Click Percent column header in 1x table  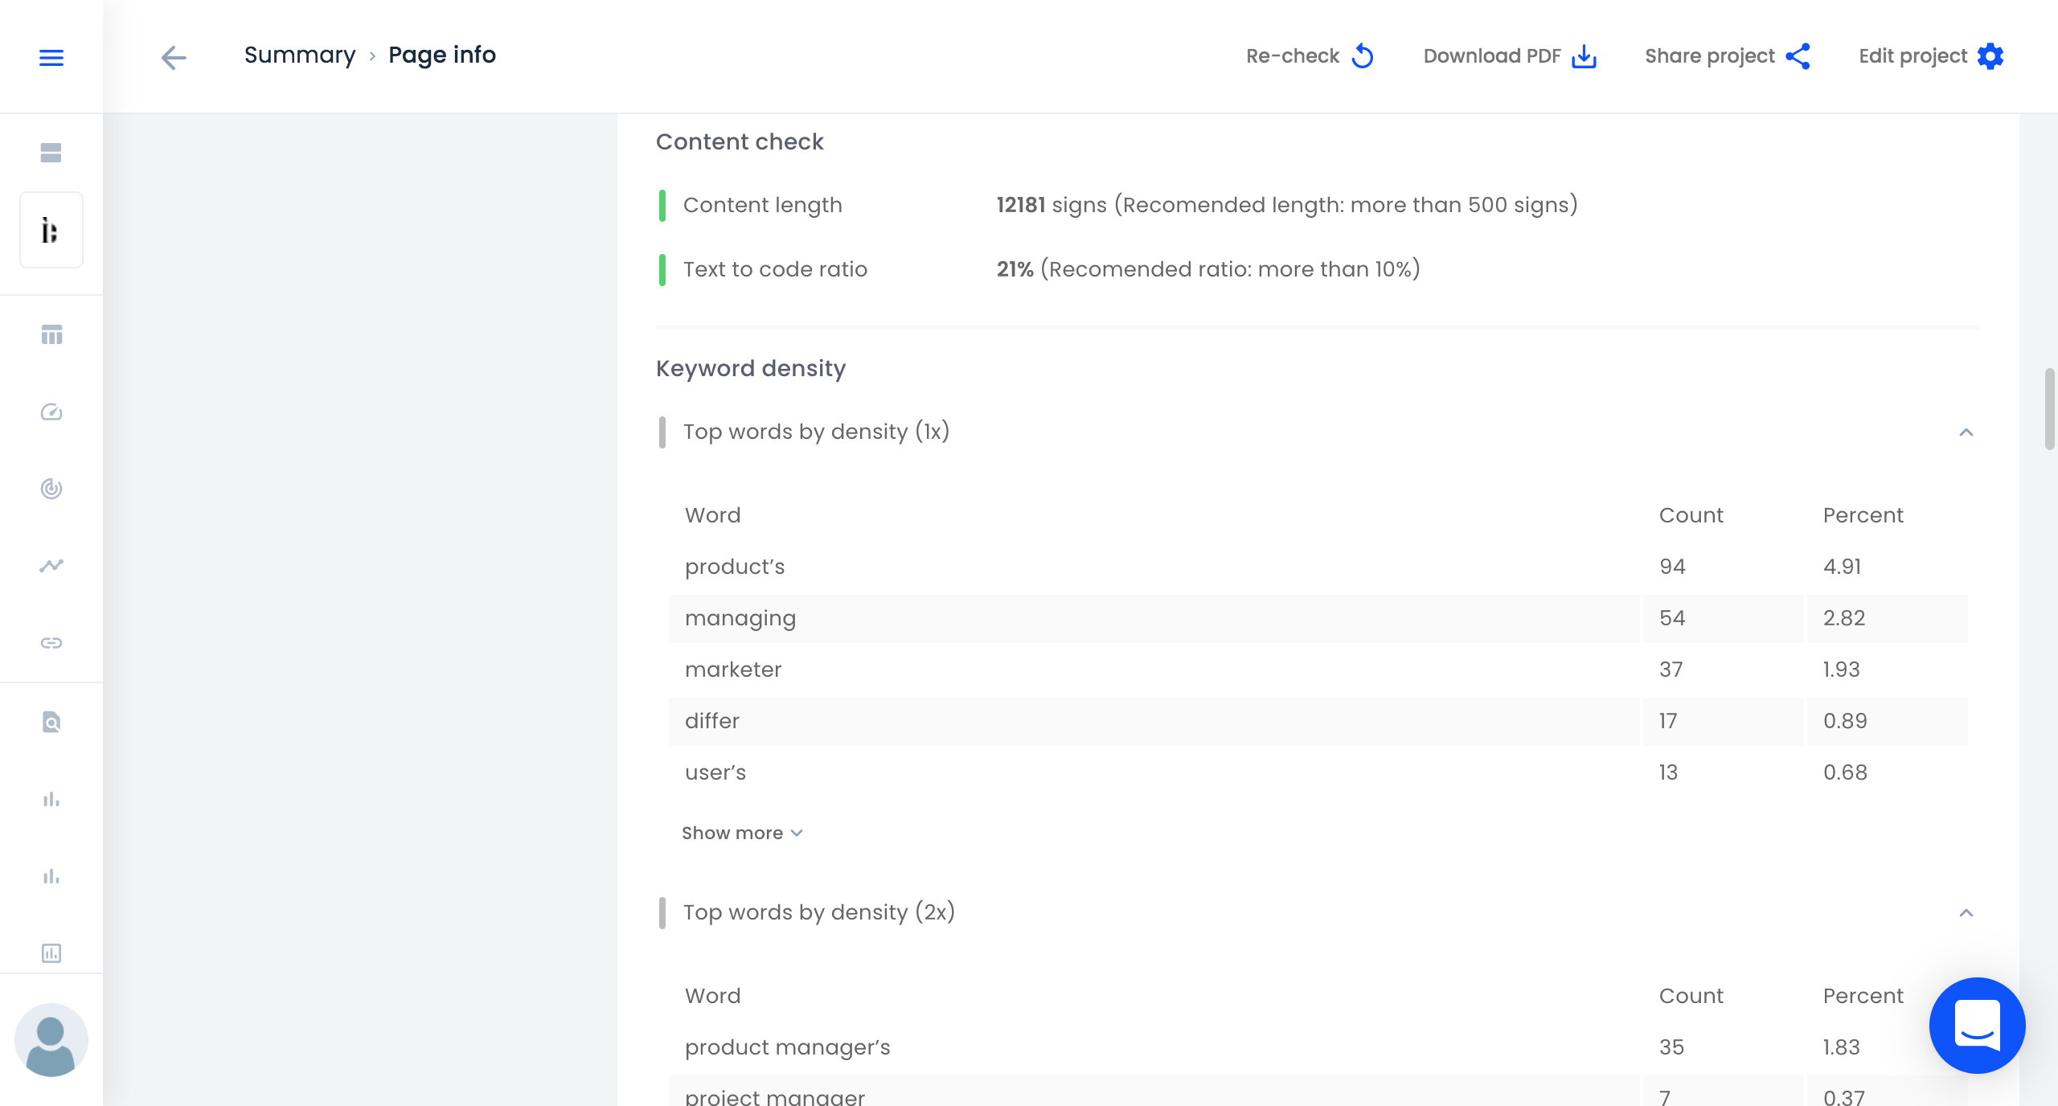point(1863,515)
